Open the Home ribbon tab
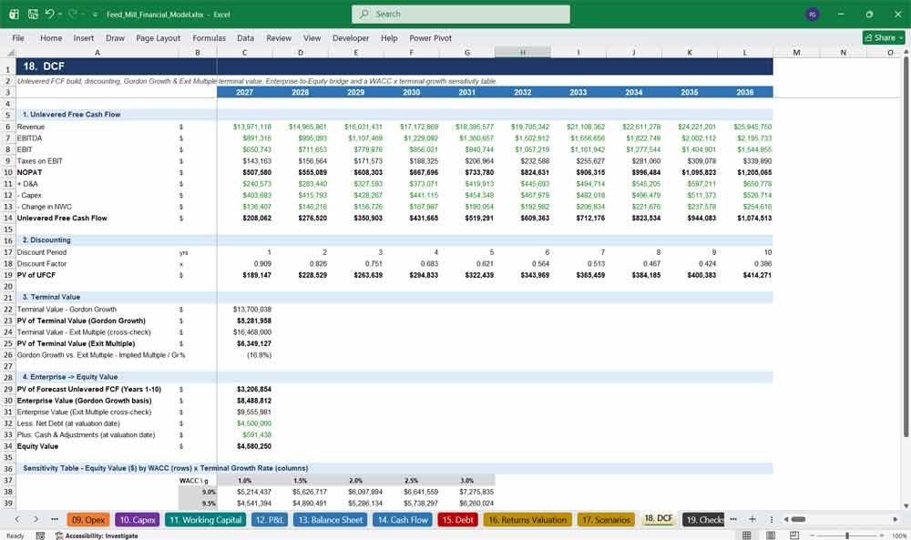This screenshot has width=911, height=540. click(x=51, y=37)
